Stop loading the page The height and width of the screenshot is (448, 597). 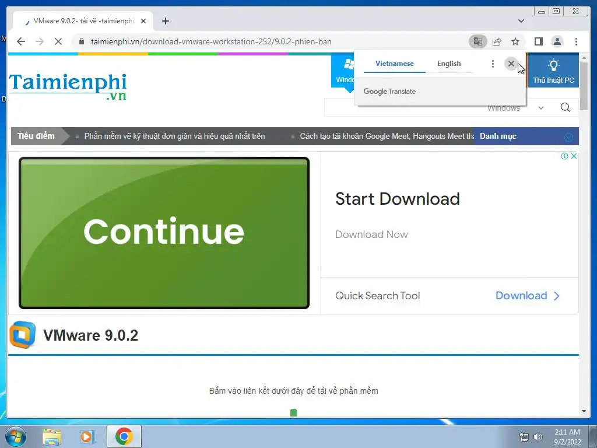[58, 41]
